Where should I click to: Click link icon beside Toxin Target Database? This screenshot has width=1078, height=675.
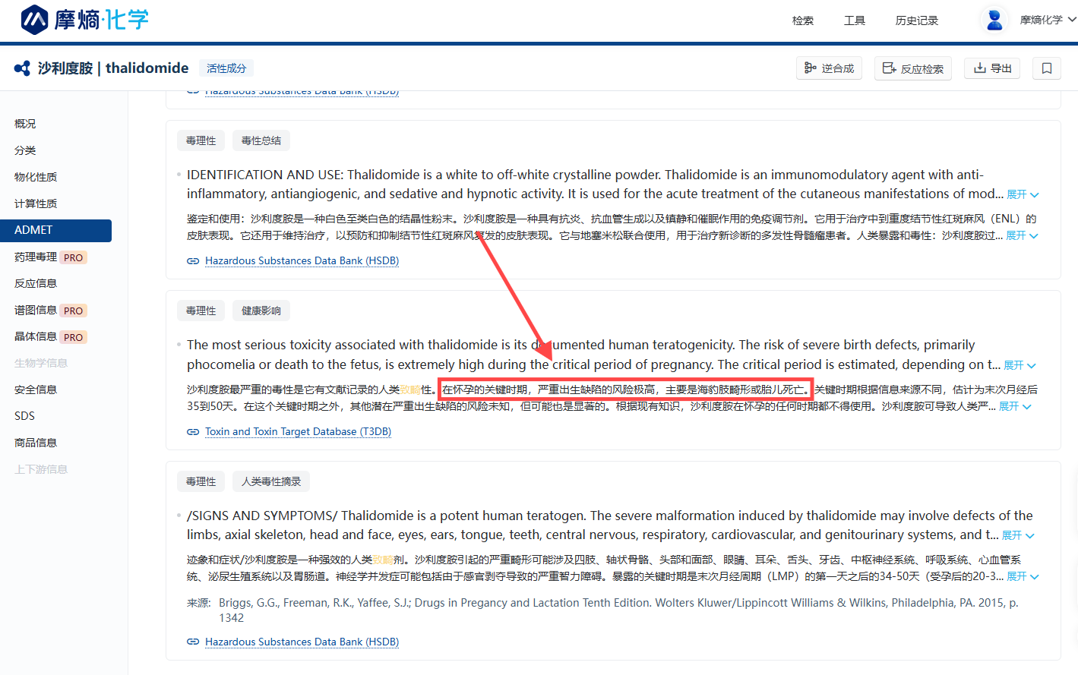click(193, 432)
